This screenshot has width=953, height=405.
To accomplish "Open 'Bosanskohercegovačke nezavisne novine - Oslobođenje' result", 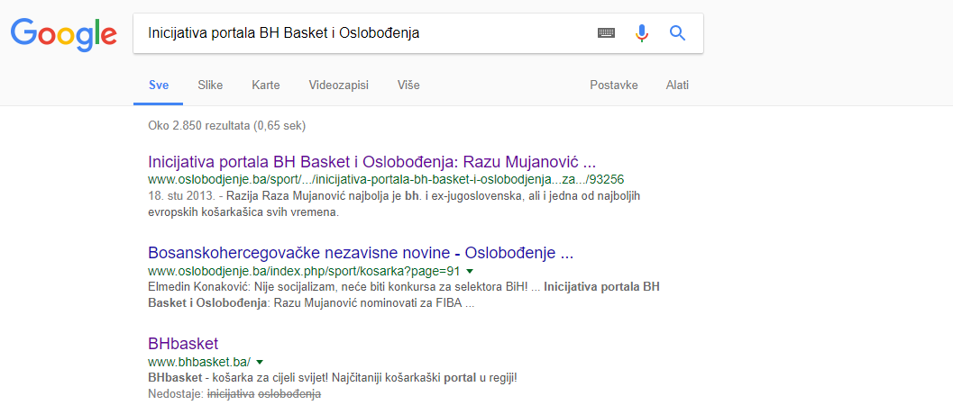I will [x=361, y=252].
